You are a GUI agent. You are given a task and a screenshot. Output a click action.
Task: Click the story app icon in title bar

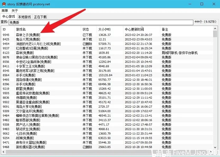pos(4,4)
